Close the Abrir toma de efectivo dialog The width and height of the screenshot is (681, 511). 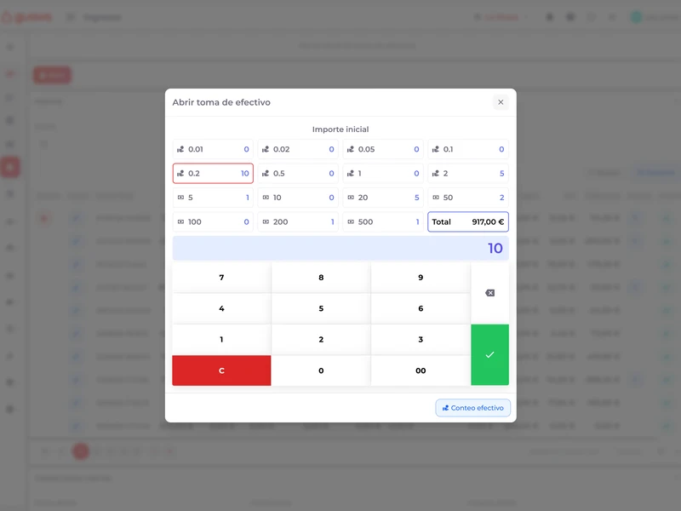(x=501, y=101)
